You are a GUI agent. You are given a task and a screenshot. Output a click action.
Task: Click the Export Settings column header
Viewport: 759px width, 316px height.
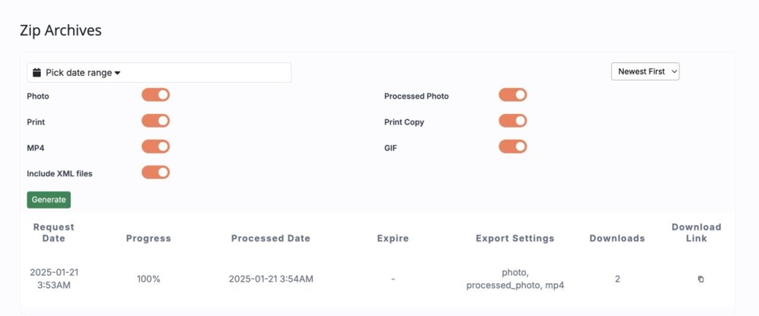[x=515, y=238]
